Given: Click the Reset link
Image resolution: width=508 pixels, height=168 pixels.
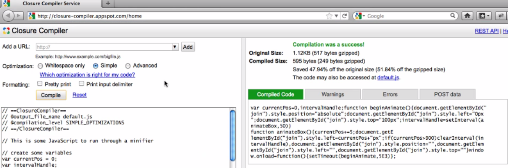Looking at the screenshot, I should point(79,95).
